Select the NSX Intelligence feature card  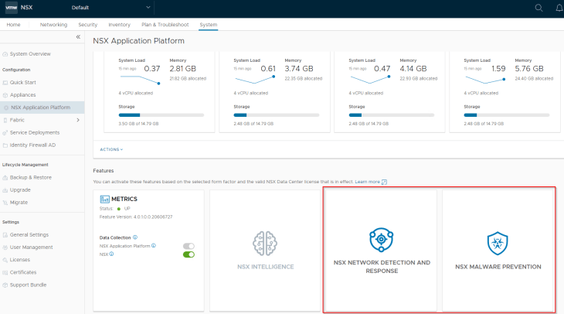point(265,251)
